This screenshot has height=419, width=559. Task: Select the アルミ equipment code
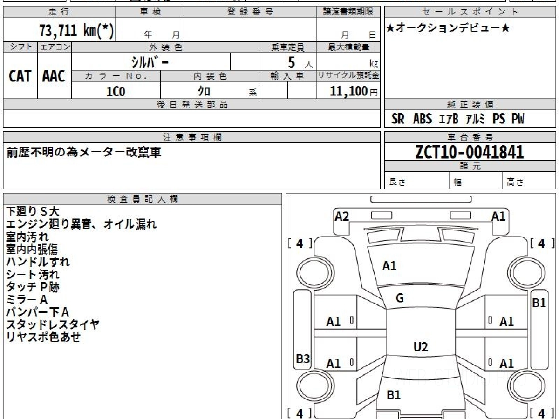(476, 119)
